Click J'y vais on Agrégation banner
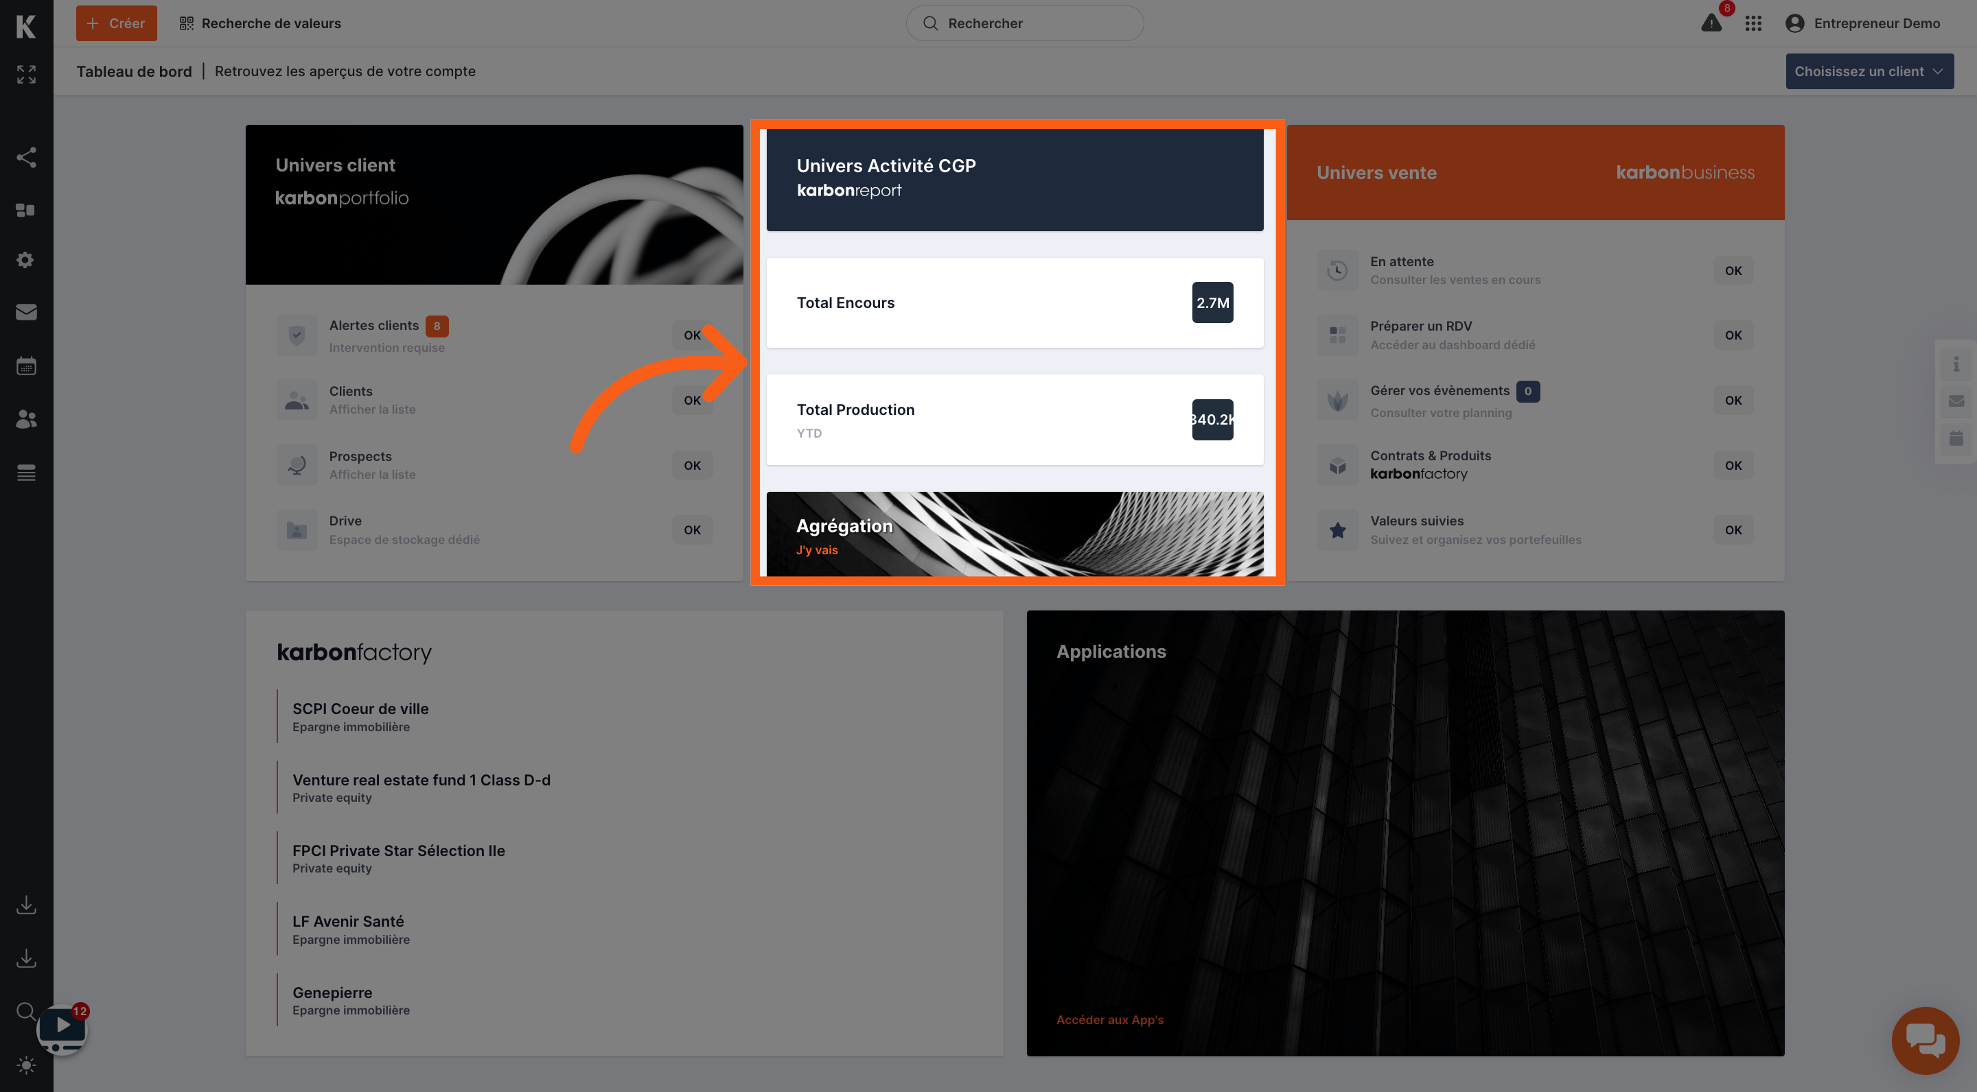The image size is (1977, 1092). (x=817, y=550)
